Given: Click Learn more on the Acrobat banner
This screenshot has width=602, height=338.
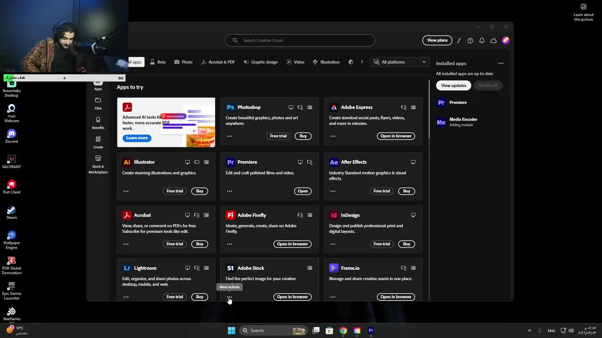Looking at the screenshot, I should (137, 138).
